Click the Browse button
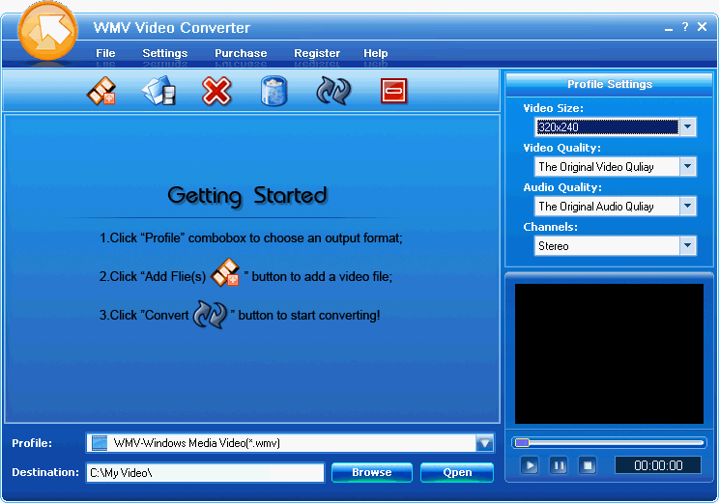The height and width of the screenshot is (503, 719). tap(372, 472)
